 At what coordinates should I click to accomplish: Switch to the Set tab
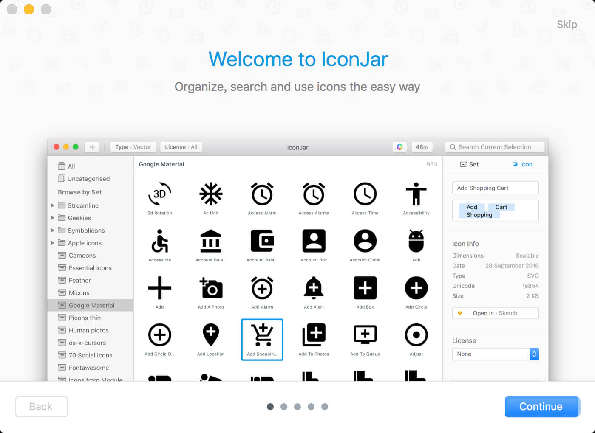click(x=469, y=164)
